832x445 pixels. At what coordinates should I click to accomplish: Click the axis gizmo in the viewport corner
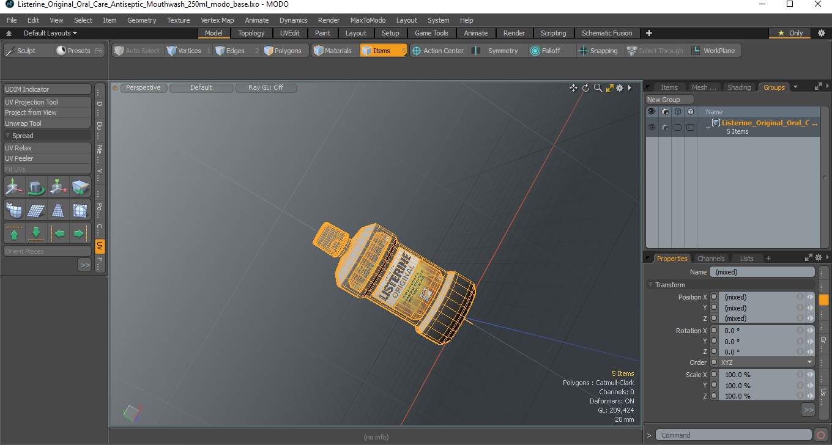(131, 413)
